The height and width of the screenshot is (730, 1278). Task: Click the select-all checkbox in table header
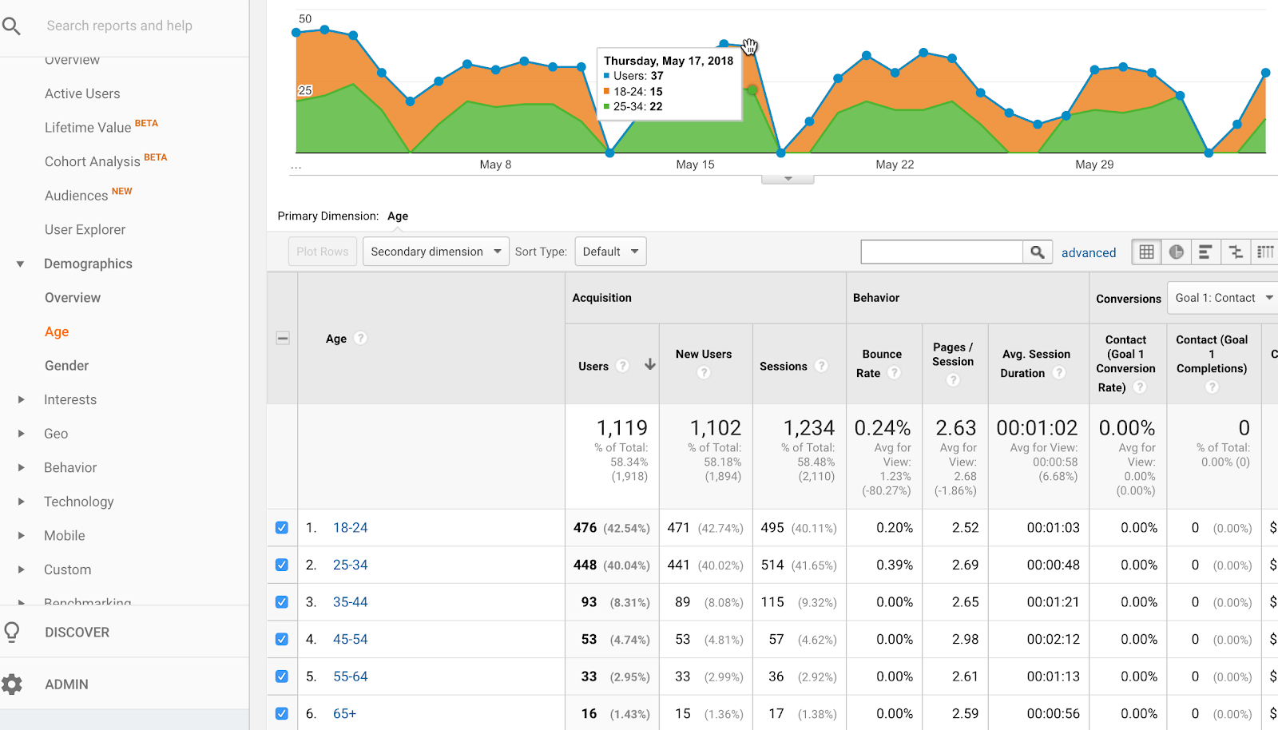283,338
